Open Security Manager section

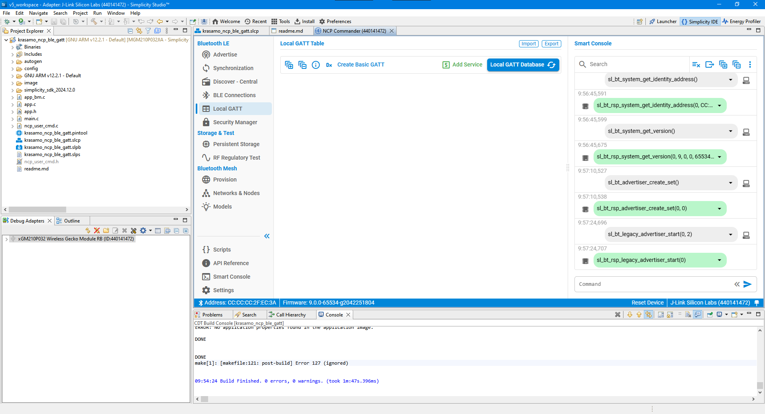point(235,122)
